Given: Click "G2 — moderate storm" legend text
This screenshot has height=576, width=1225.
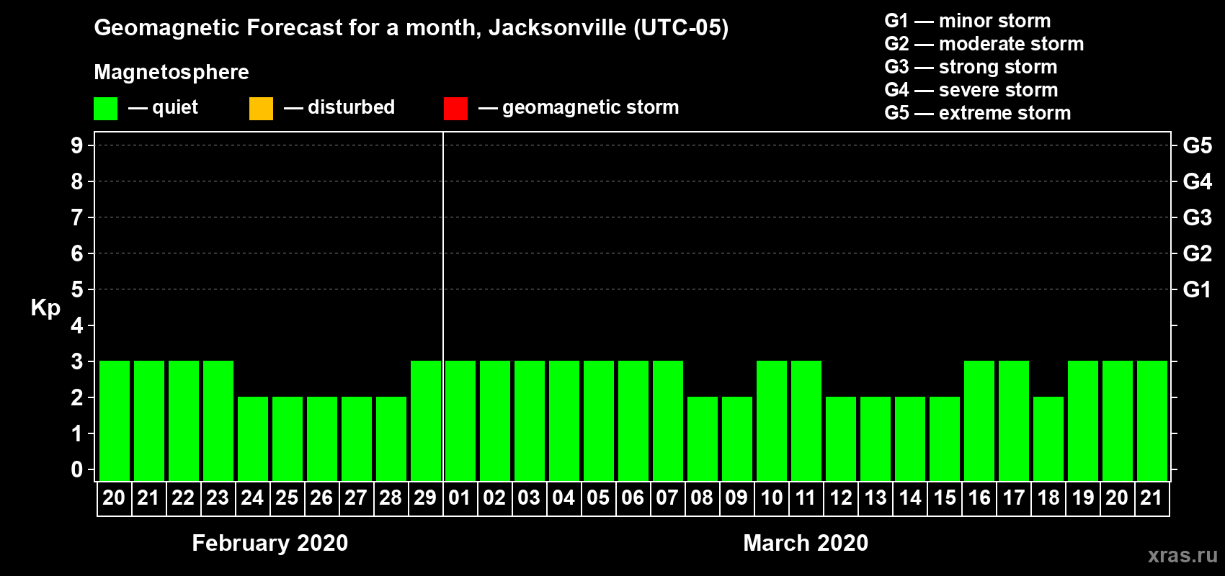Looking at the screenshot, I should tap(984, 44).
